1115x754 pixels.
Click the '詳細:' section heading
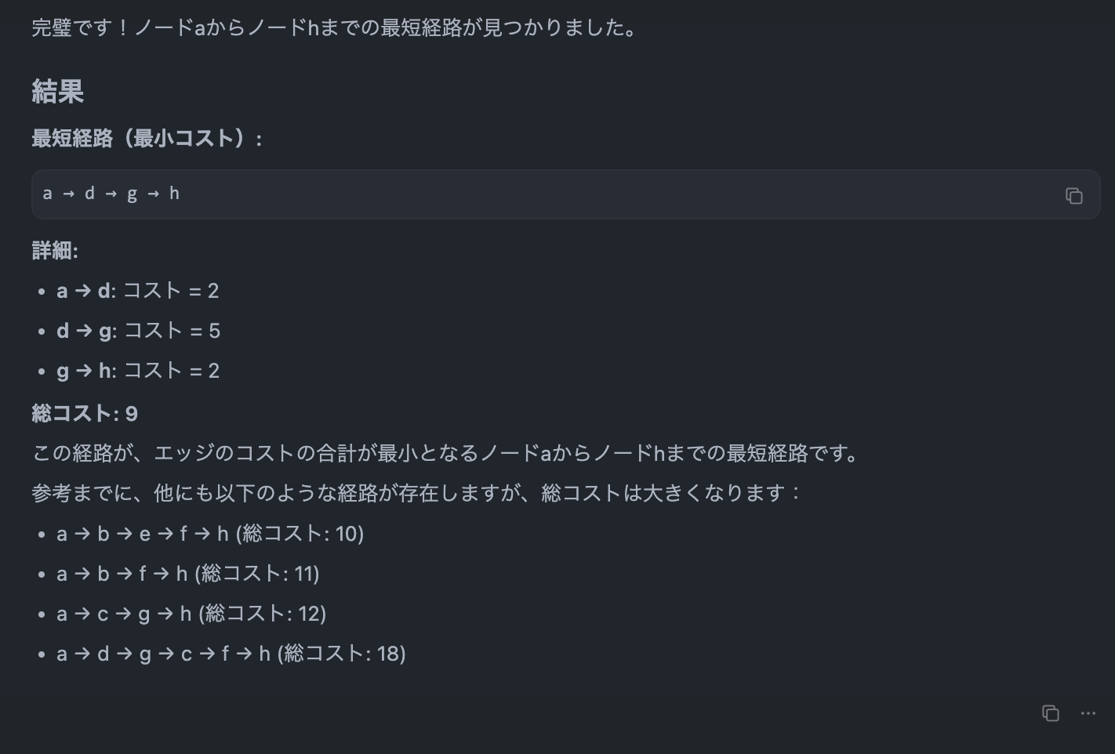tap(55, 250)
